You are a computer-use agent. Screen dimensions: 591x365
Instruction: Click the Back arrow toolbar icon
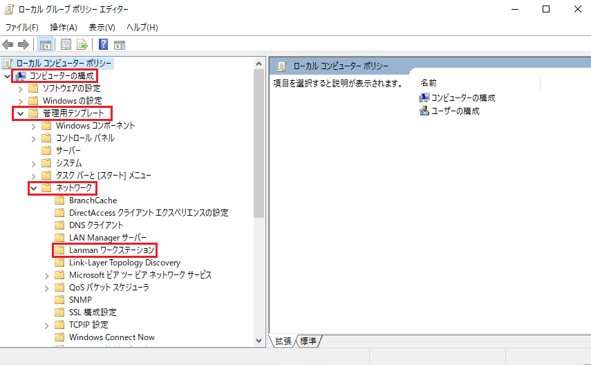coord(8,45)
